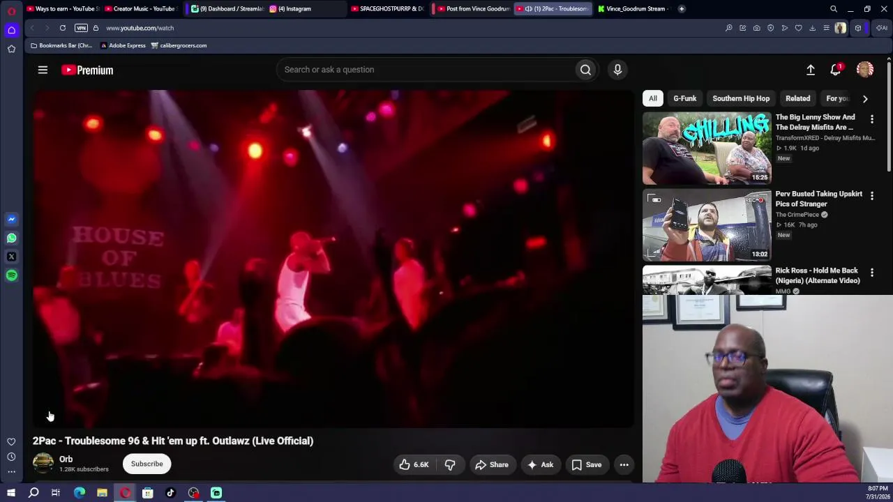Add page to favorites via toolbar heart
The image size is (893, 502).
tap(798, 28)
